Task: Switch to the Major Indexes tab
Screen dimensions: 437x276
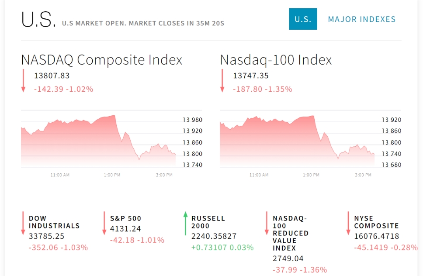Action: (x=362, y=19)
